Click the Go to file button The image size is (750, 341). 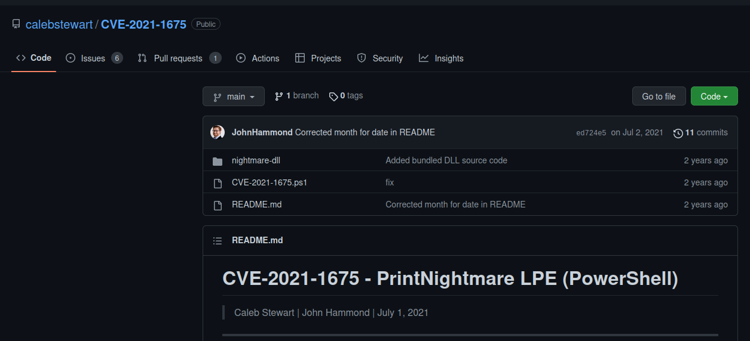[659, 97]
